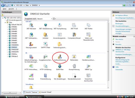Open the .NET-Kompilierung feature
135x98 pixels.
(60, 26)
